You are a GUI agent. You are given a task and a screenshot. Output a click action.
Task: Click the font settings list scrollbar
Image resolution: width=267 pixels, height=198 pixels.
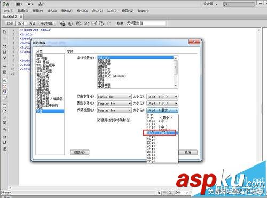click(176, 72)
